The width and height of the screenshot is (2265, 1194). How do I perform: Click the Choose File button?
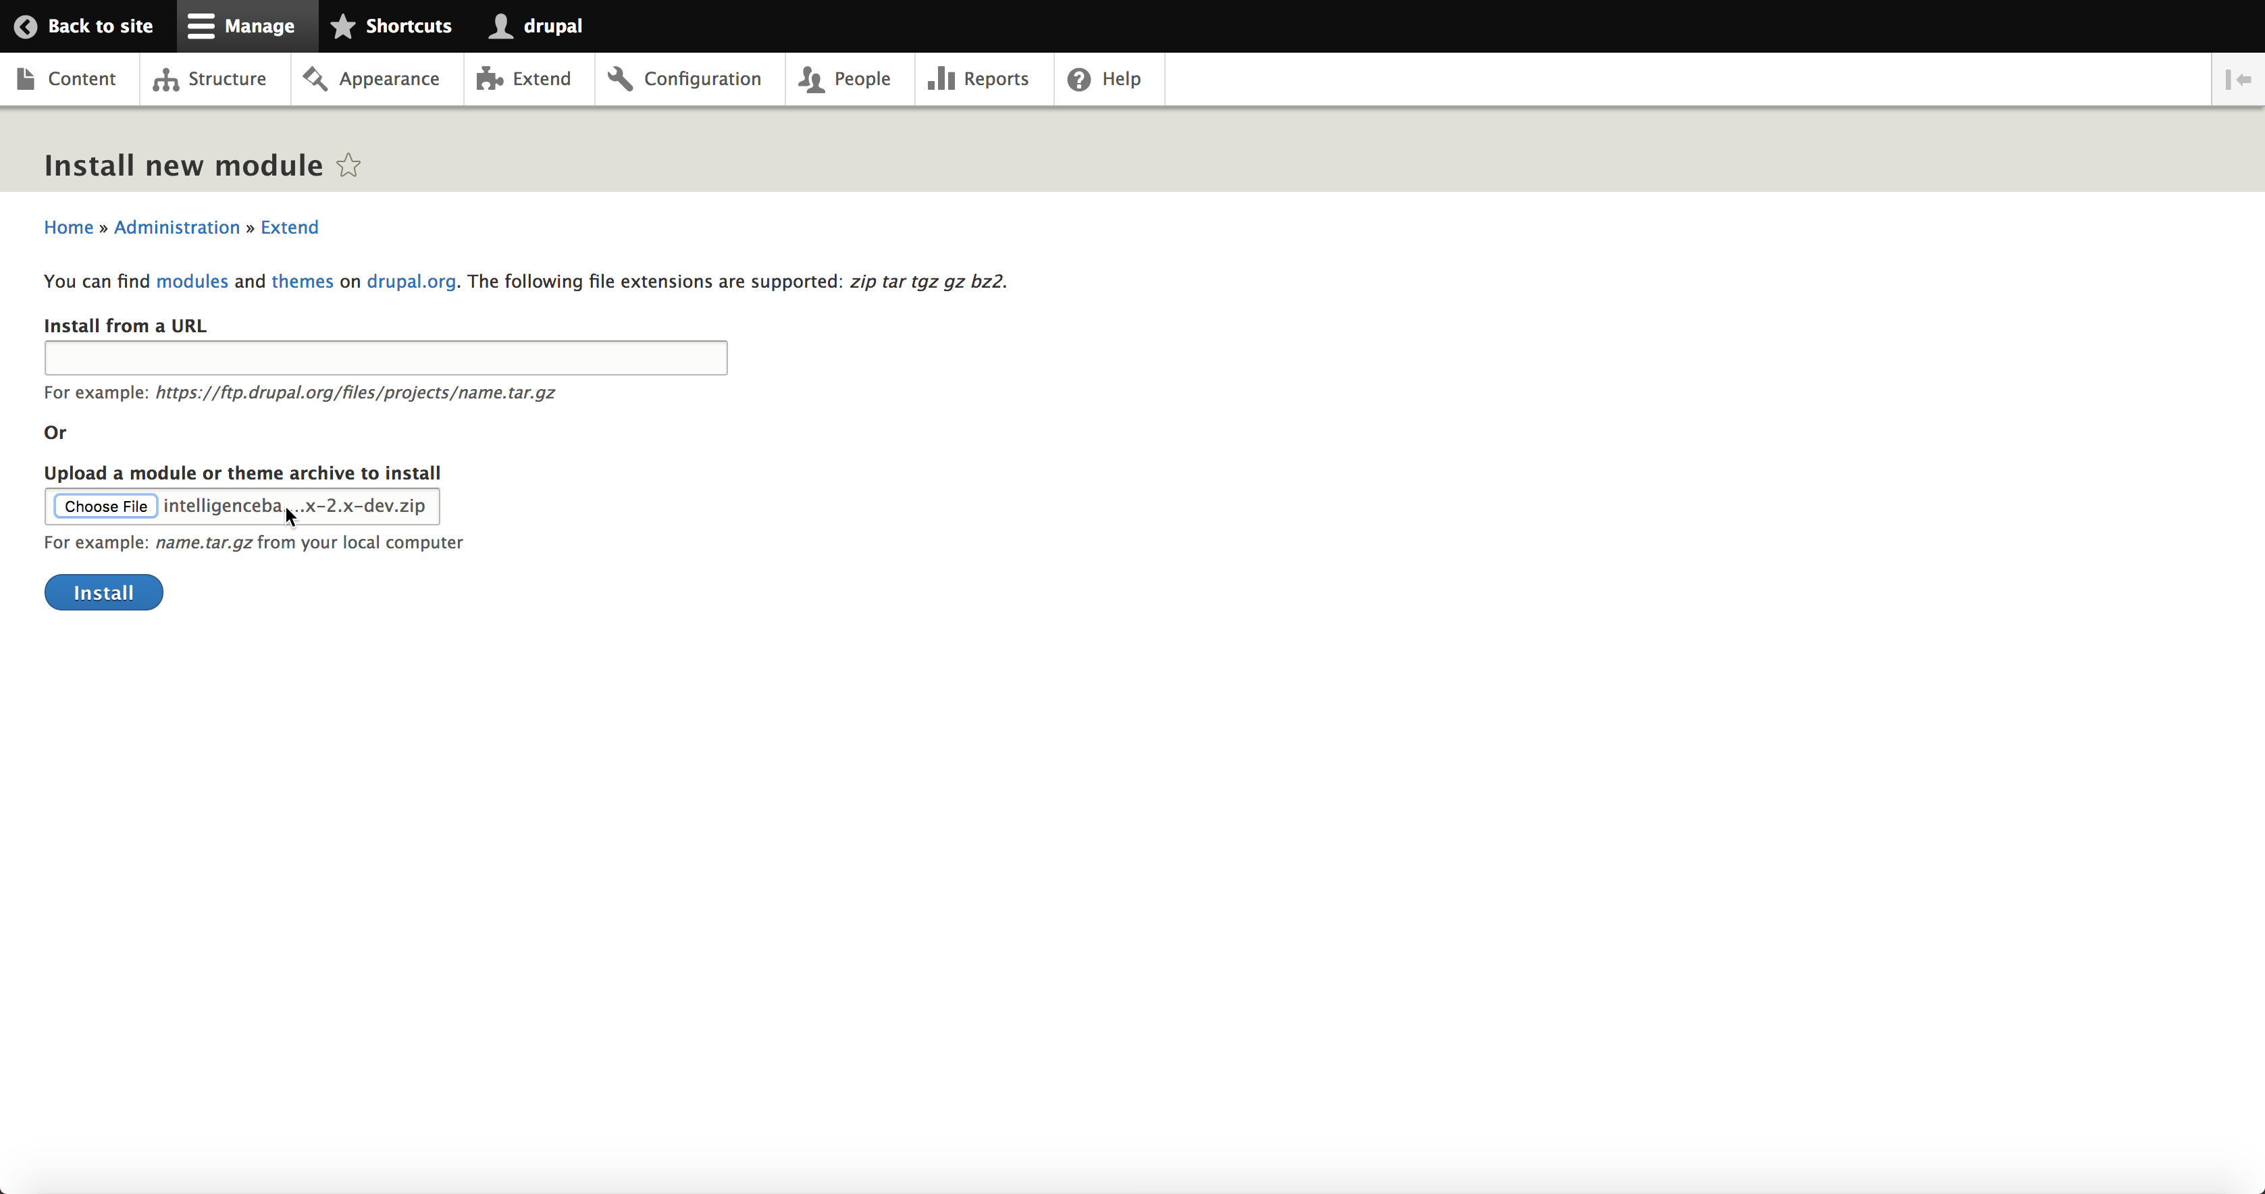point(105,507)
